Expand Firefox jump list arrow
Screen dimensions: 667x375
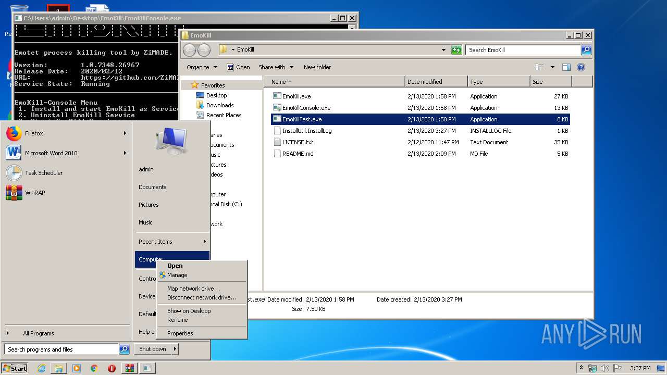pyautogui.click(x=125, y=133)
